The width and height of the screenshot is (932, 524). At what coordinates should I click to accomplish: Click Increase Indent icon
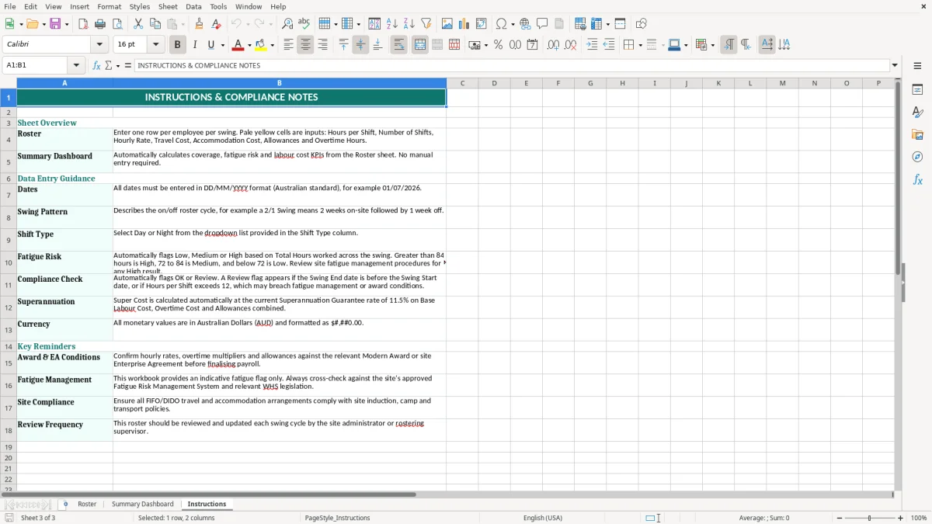click(592, 45)
